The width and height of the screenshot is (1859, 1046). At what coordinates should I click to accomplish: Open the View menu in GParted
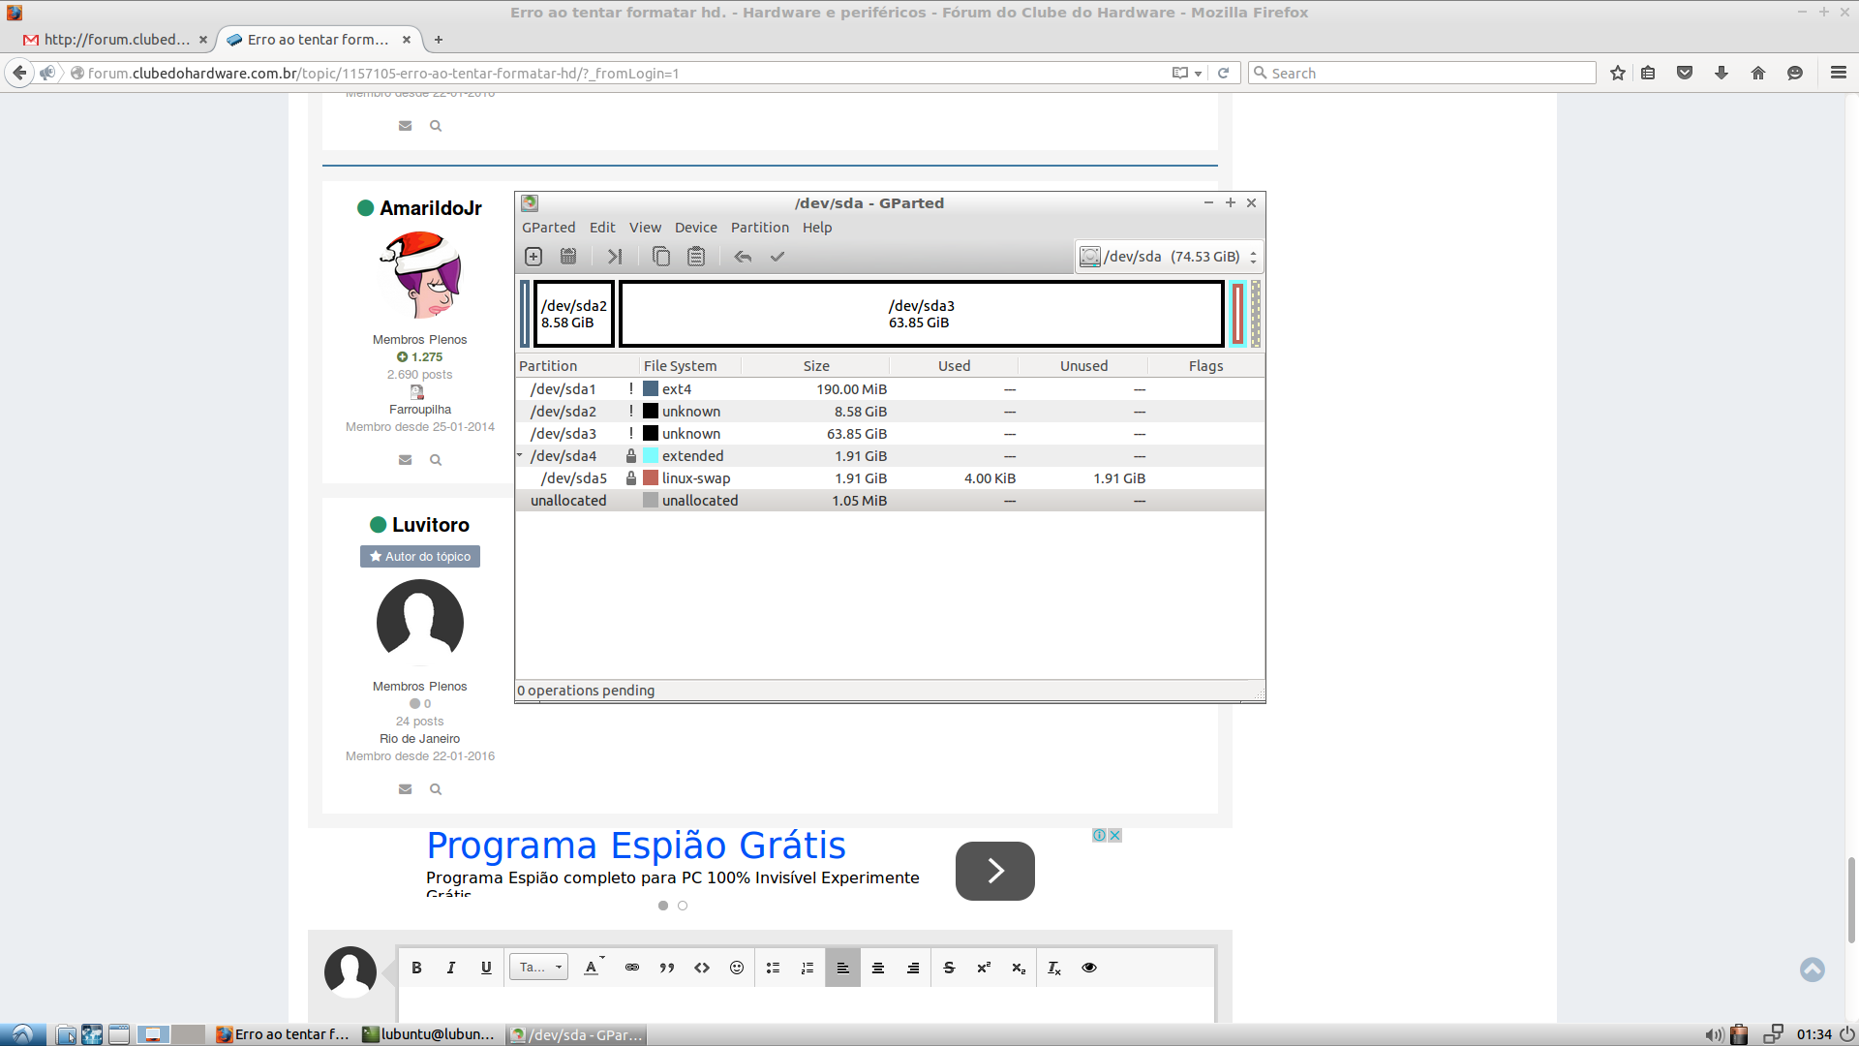645,228
